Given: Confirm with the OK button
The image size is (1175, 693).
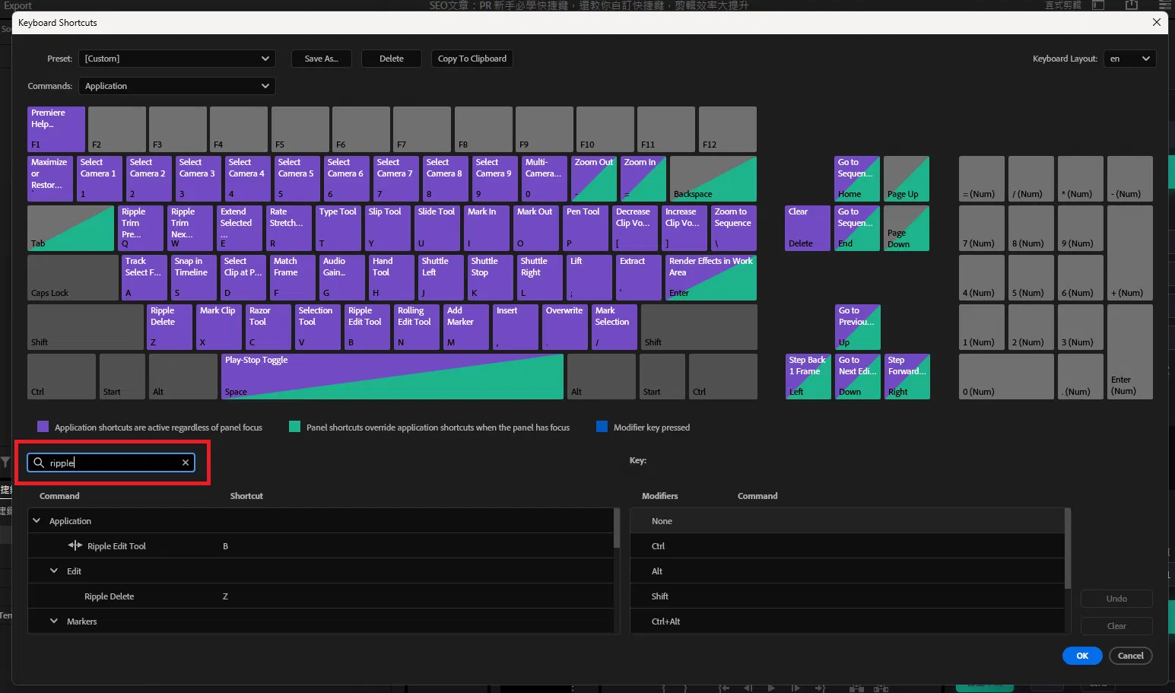Looking at the screenshot, I should click(1082, 656).
